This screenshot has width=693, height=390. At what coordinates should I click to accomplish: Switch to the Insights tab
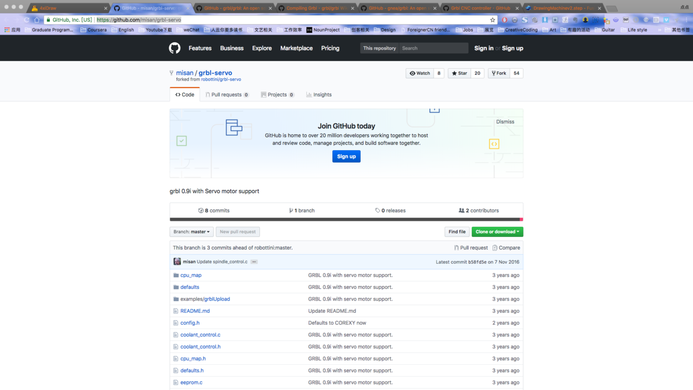click(x=319, y=94)
